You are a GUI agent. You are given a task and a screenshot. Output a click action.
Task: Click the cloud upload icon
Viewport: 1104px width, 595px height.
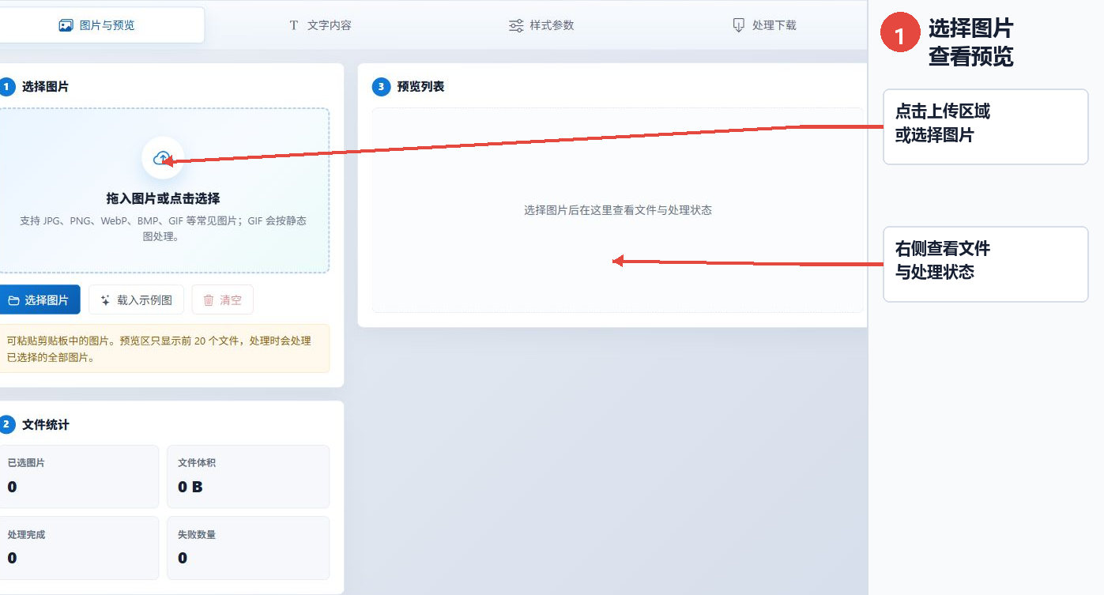(162, 158)
